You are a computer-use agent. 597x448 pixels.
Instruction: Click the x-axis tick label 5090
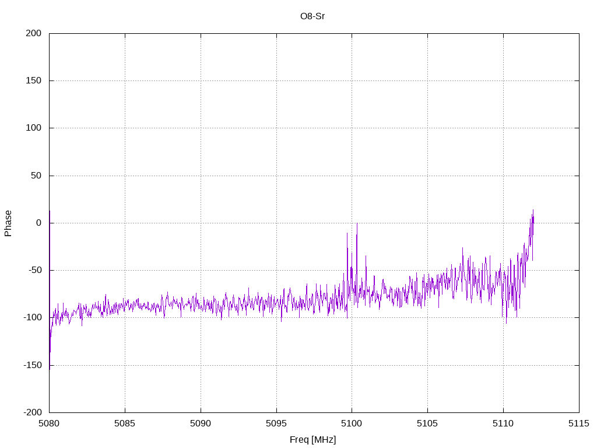201,423
